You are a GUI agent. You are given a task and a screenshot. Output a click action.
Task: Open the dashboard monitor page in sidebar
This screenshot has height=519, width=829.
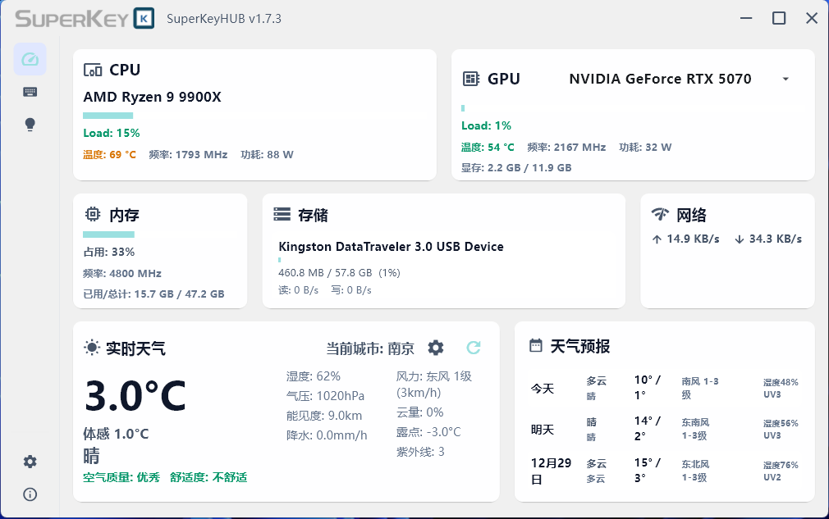pos(30,59)
